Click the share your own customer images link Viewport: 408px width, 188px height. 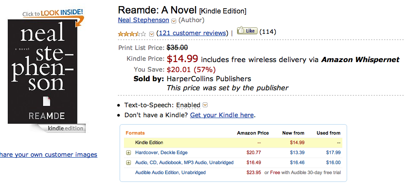tap(48, 155)
